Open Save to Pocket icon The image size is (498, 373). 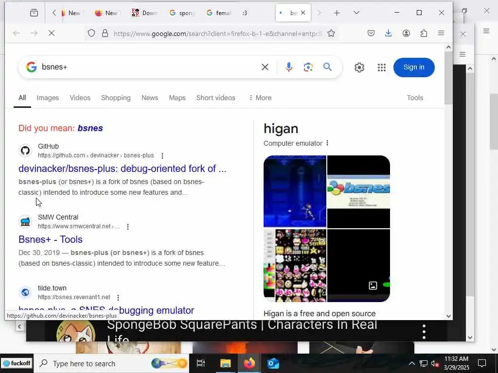(x=371, y=33)
